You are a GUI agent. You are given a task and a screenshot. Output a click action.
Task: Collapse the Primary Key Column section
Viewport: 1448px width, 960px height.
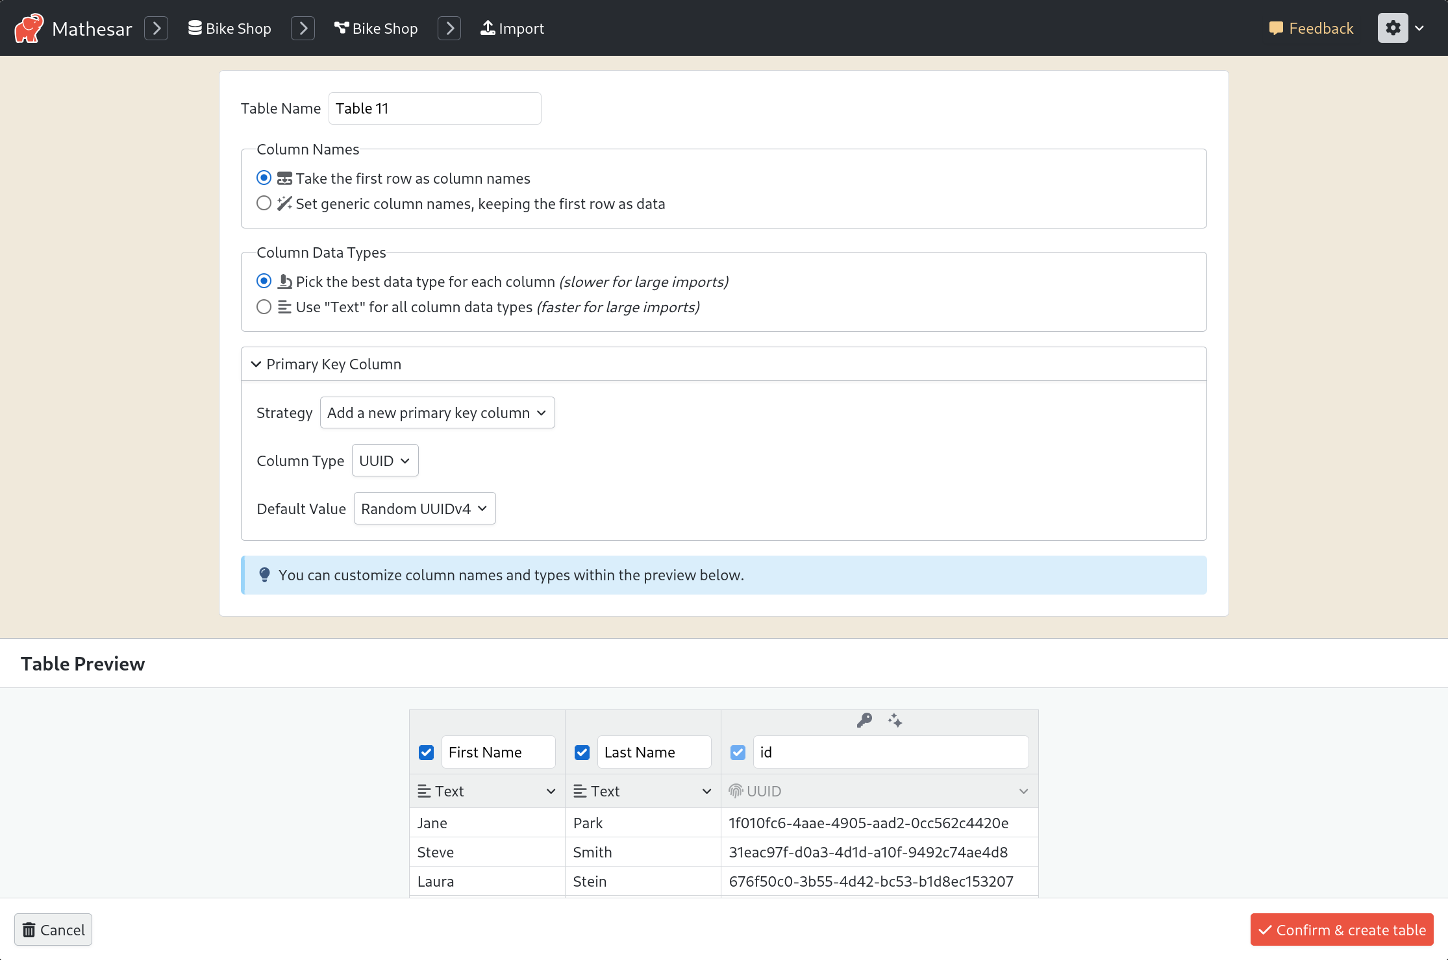coord(256,363)
